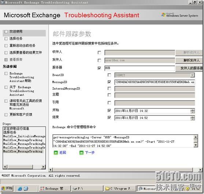Enable the EventID checkbox
The height and width of the screenshot is (194, 204).
click(110, 75)
